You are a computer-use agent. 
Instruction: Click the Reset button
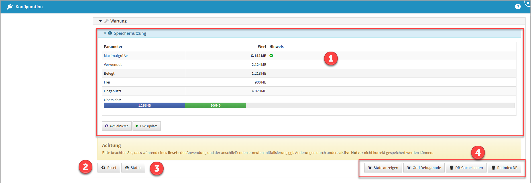click(x=109, y=168)
